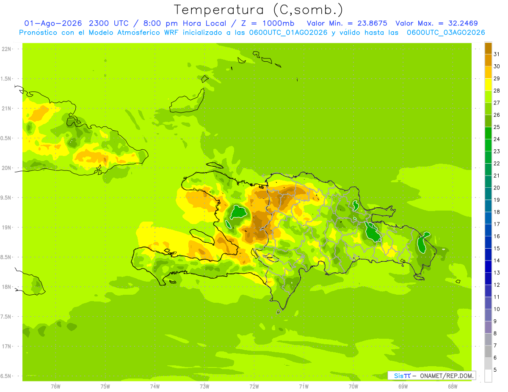This screenshot has width=508, height=392.
Task: Click the "73W" longitude axis label
Action: click(204, 386)
